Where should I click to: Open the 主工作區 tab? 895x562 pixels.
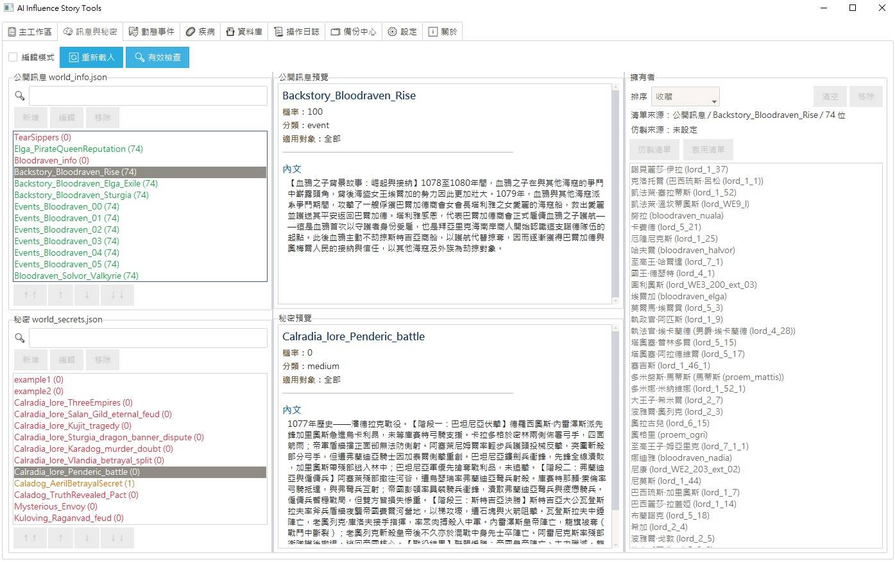pyautogui.click(x=30, y=31)
